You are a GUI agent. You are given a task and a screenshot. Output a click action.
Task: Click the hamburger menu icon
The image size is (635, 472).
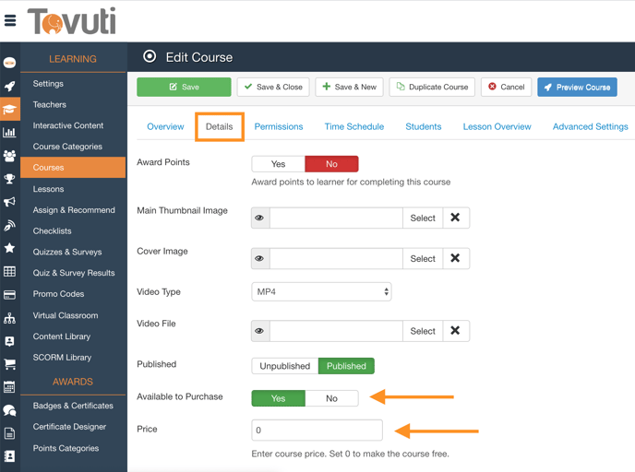10,20
